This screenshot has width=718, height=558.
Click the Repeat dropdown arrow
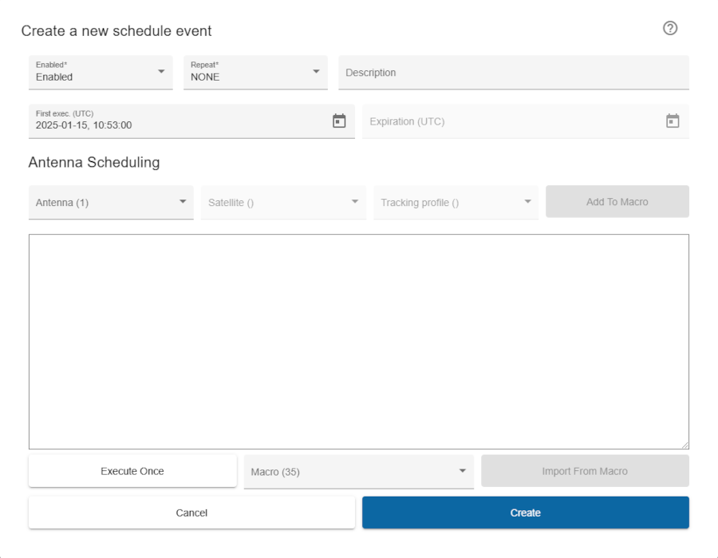tap(318, 72)
